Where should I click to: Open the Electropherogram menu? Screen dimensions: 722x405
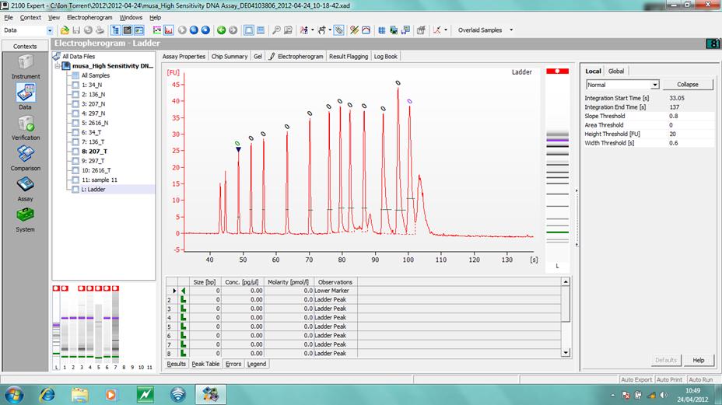pos(89,17)
